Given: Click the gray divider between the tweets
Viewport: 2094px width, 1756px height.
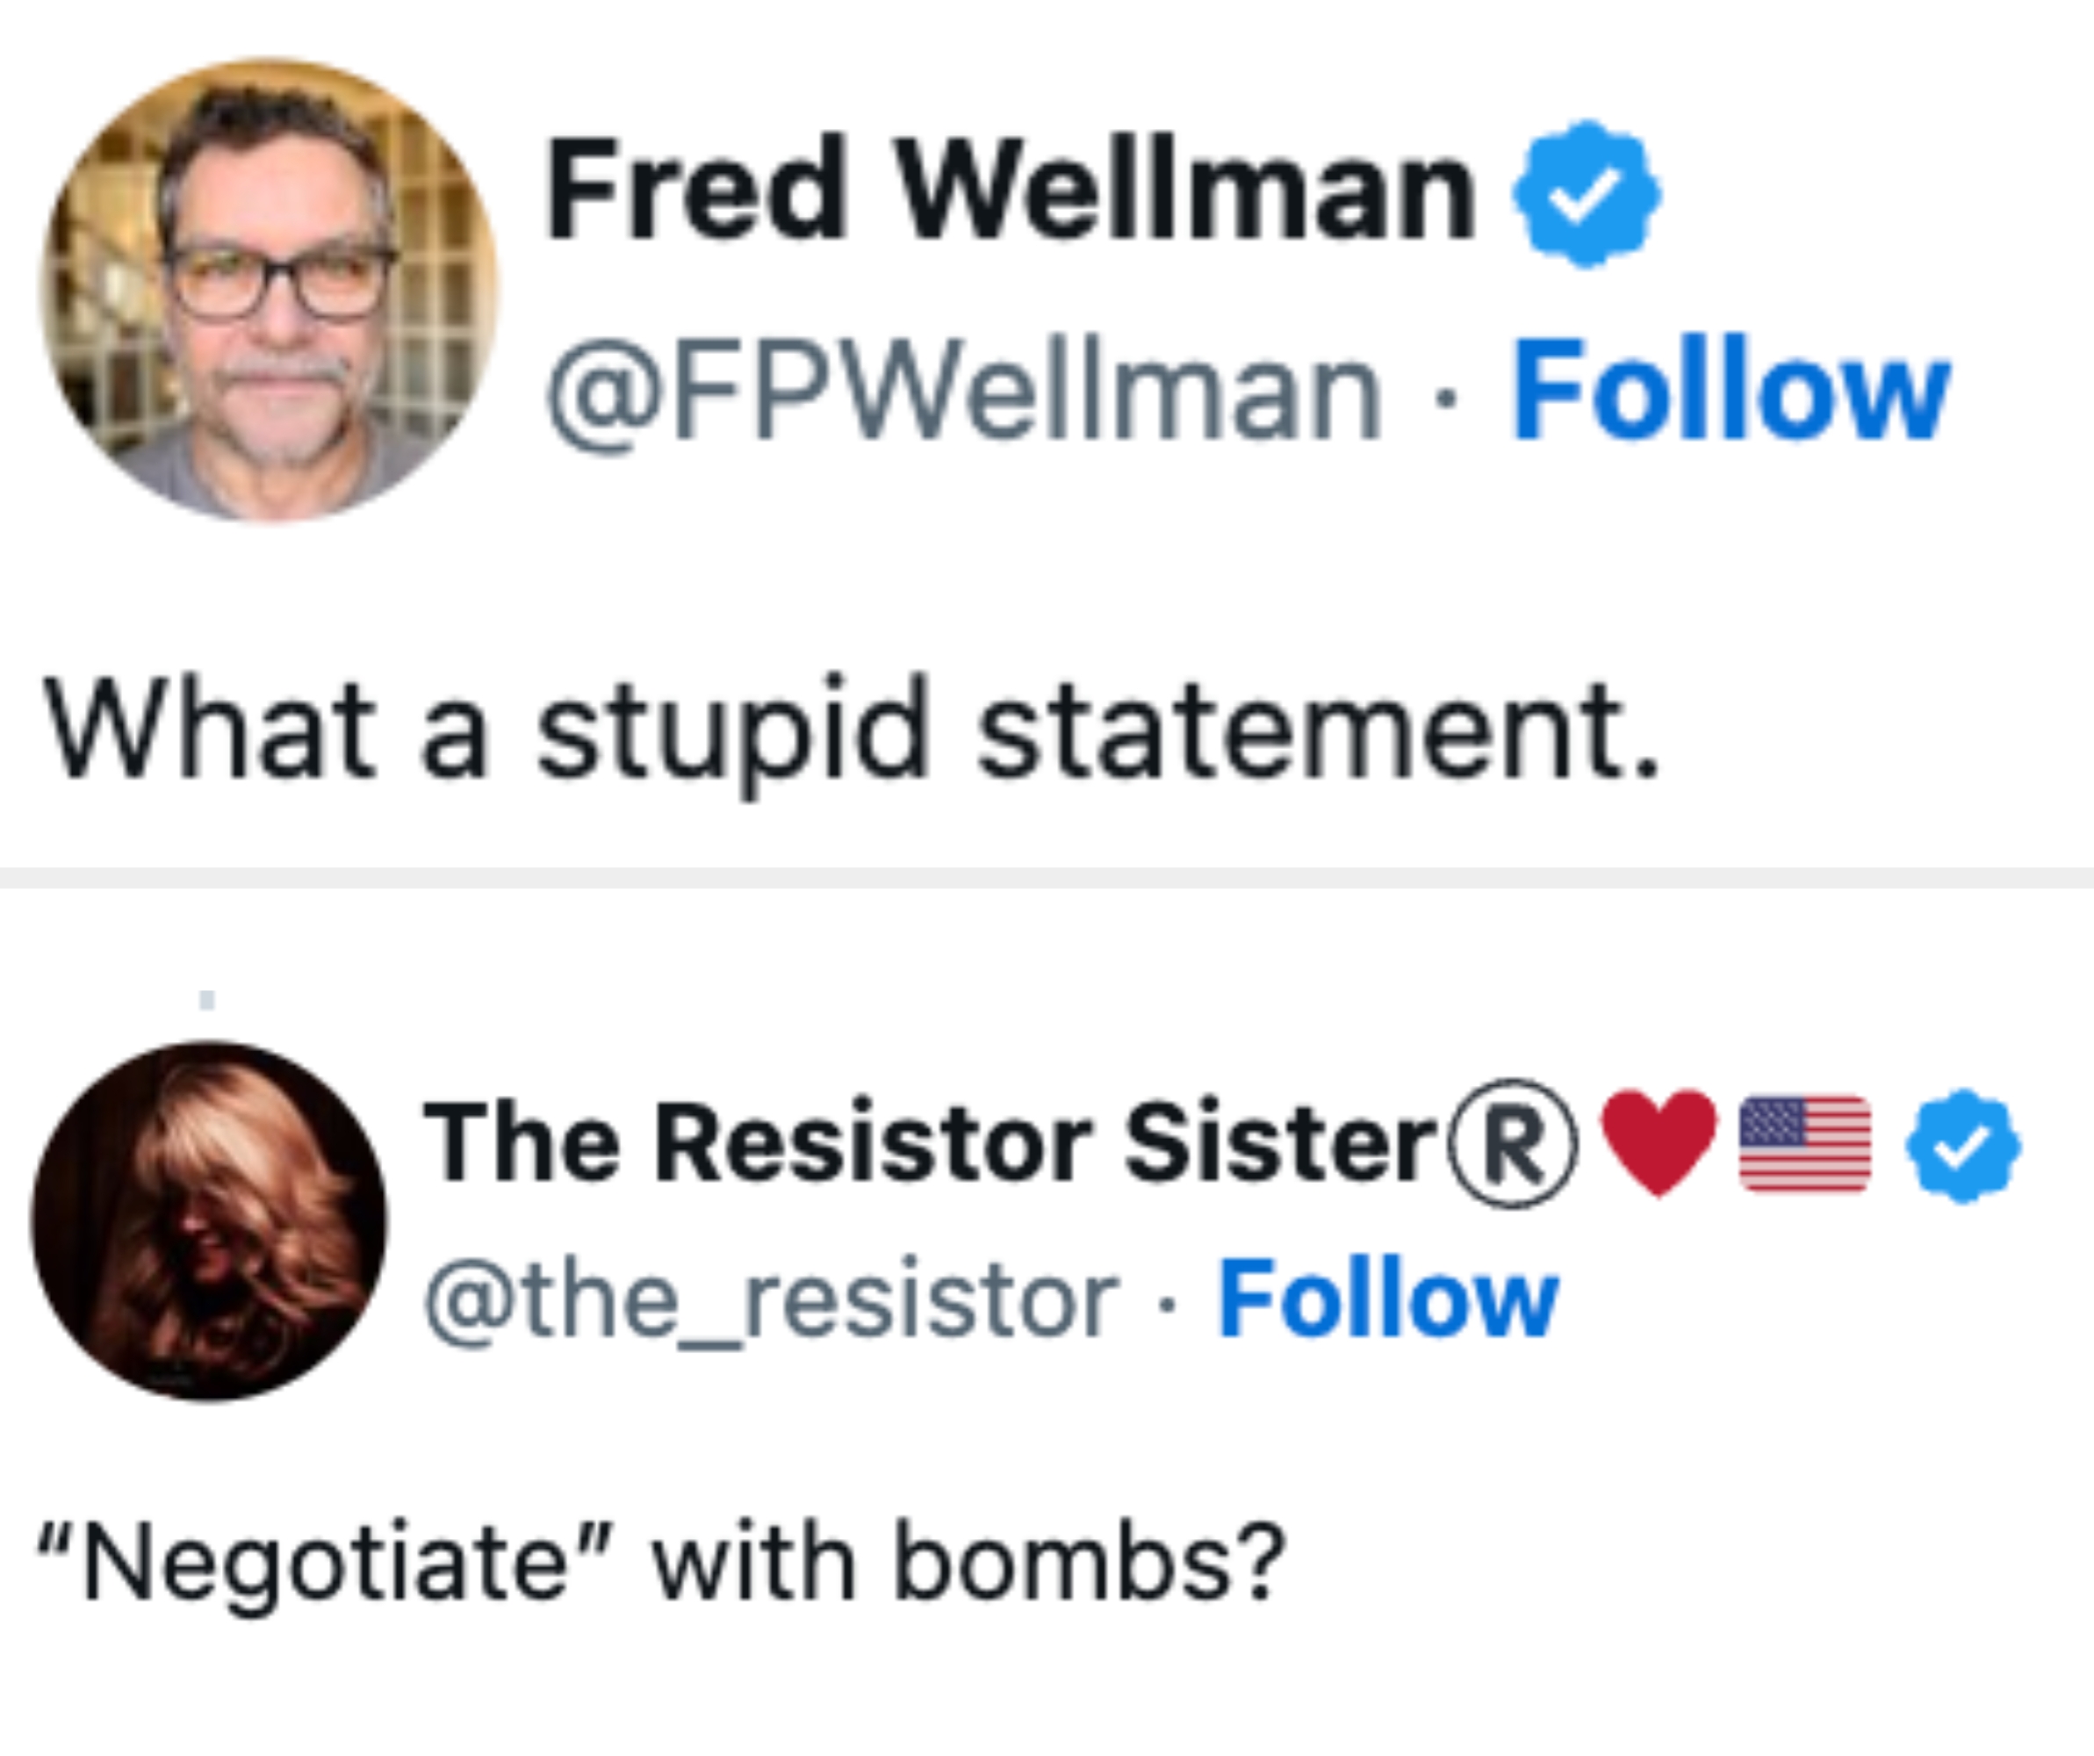Looking at the screenshot, I should [x=1047, y=877].
